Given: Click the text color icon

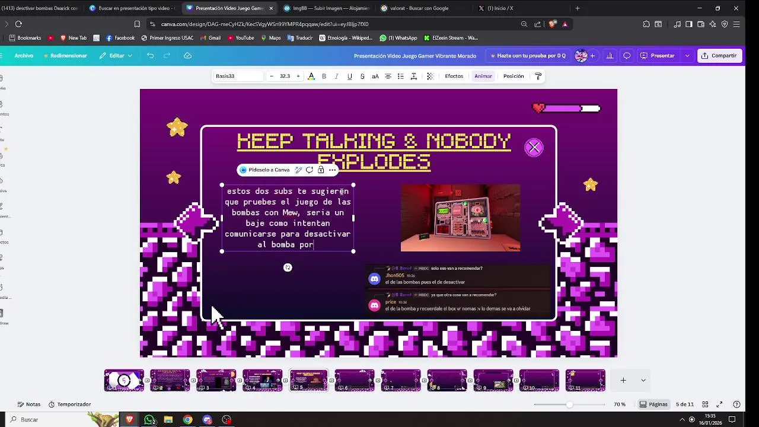Looking at the screenshot, I should tap(311, 76).
